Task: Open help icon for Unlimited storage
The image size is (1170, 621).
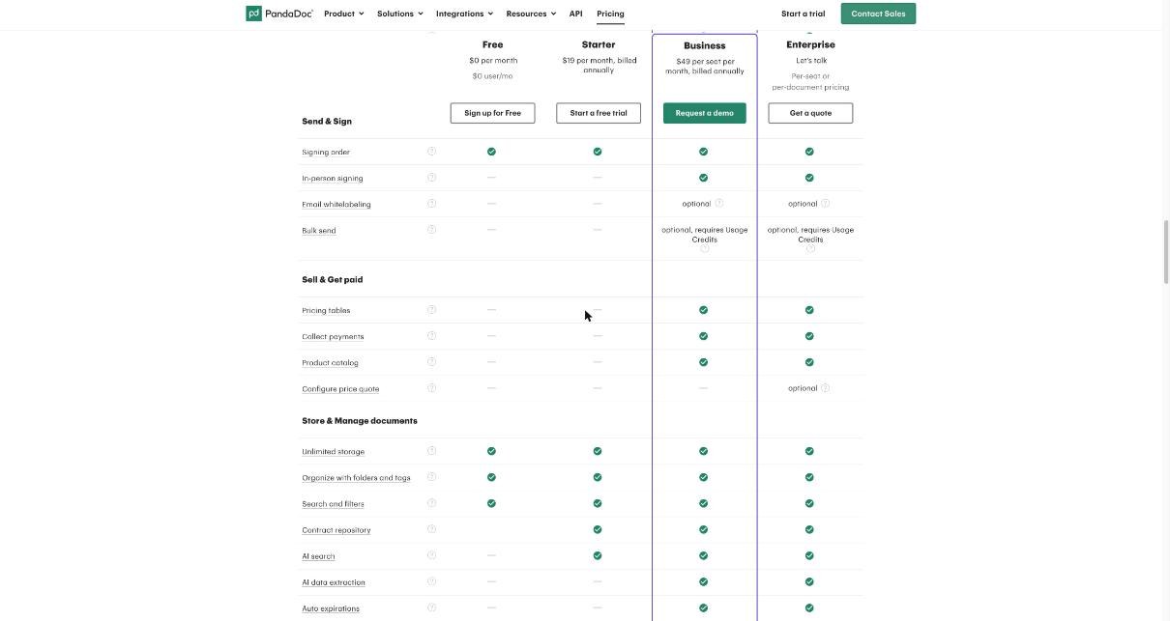Action: [431, 450]
